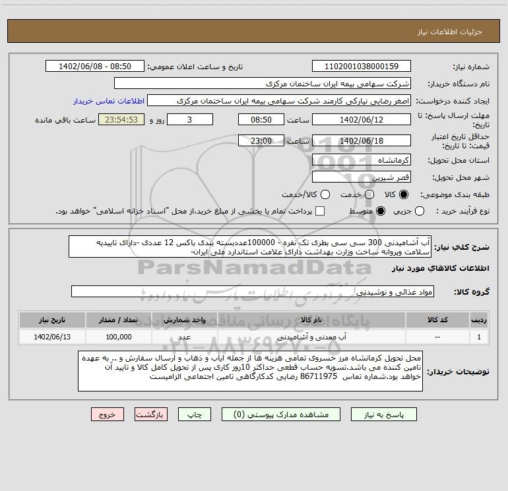Click the نام کالا column header
This screenshot has width=508, height=491.
pos(311,320)
